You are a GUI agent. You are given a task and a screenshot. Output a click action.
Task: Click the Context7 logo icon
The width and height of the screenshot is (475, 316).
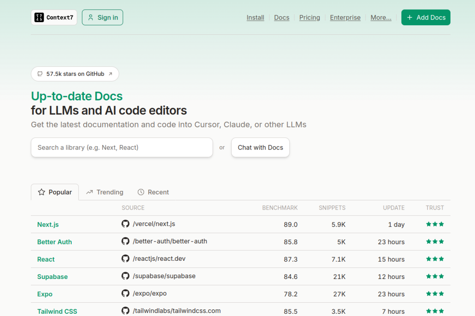point(39,17)
